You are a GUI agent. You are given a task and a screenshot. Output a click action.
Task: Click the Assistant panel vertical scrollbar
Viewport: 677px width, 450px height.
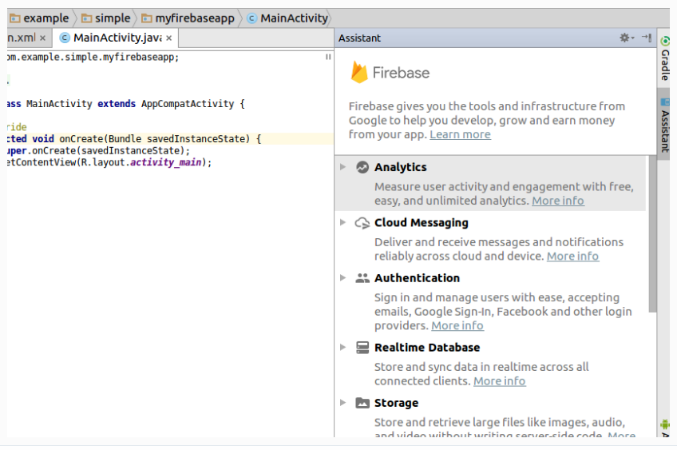pyautogui.click(x=652, y=232)
